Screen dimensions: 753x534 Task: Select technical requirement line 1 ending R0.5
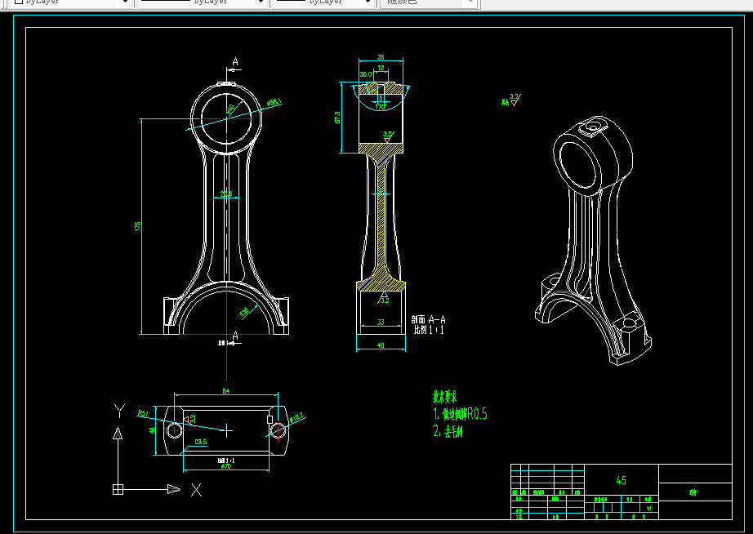[x=460, y=413]
